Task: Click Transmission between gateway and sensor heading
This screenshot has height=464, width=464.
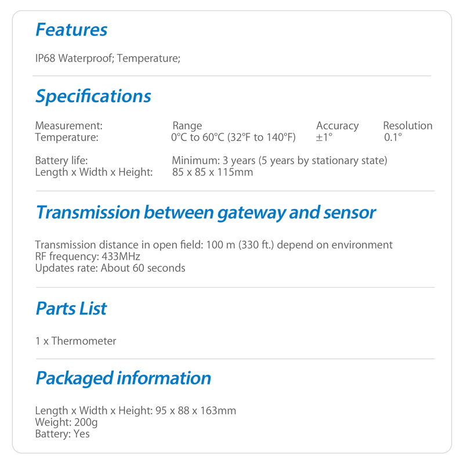Action: pyautogui.click(x=206, y=213)
